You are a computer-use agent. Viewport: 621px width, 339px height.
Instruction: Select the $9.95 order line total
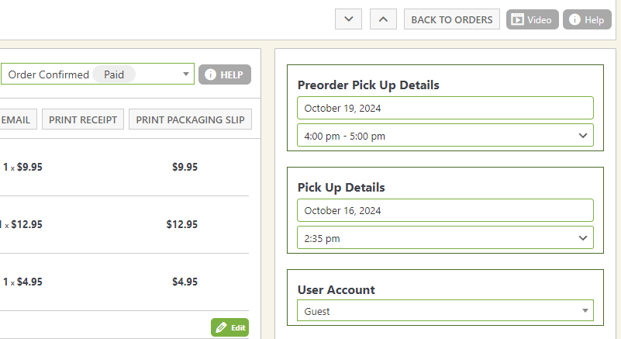pyautogui.click(x=185, y=167)
